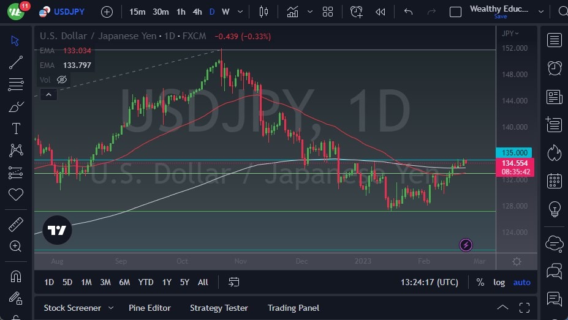Open the candlestick chart type selector
568x320 pixels.
263,12
